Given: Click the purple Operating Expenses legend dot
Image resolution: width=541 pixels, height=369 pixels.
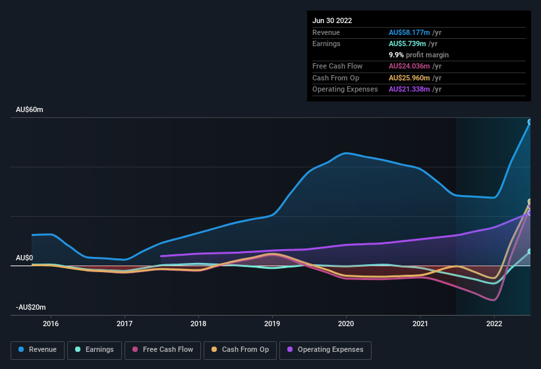Looking at the screenshot, I should coord(290,350).
